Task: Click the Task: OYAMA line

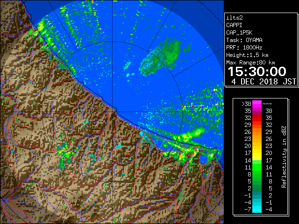Action: click(244, 40)
